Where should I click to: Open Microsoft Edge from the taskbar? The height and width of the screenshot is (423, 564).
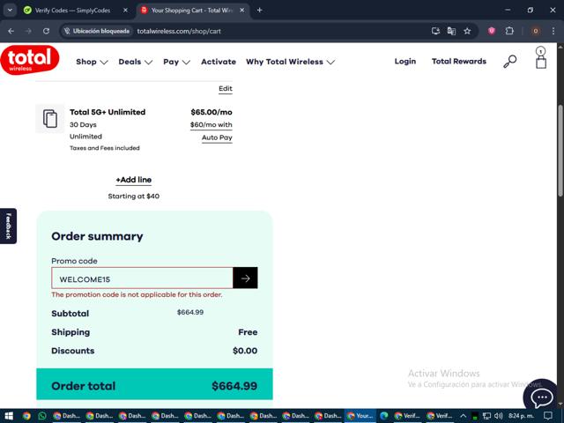(383, 416)
